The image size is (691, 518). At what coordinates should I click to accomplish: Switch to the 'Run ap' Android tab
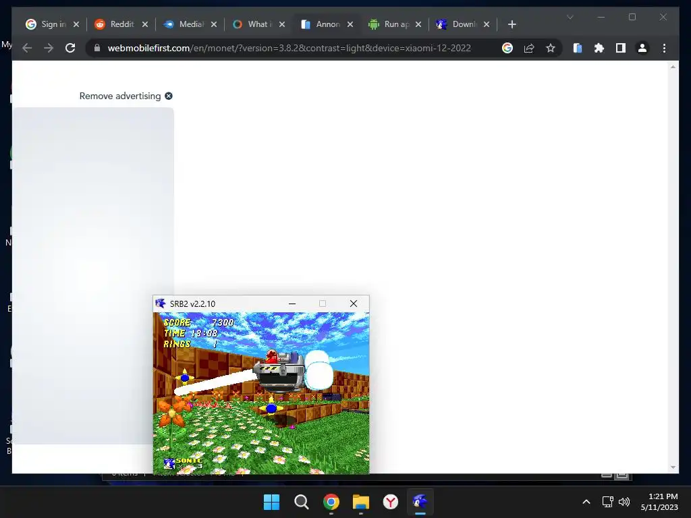tap(389, 24)
